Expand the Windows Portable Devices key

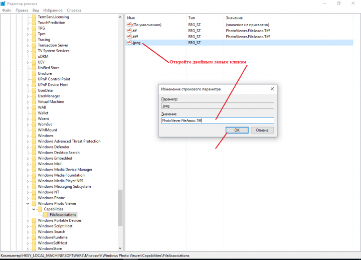[28, 220]
